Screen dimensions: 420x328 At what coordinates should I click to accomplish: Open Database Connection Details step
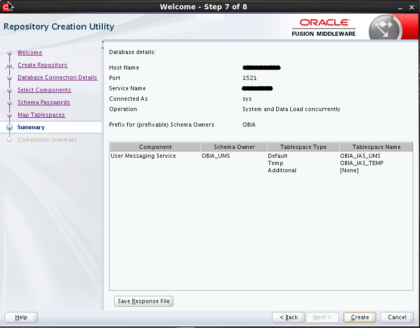click(x=57, y=77)
